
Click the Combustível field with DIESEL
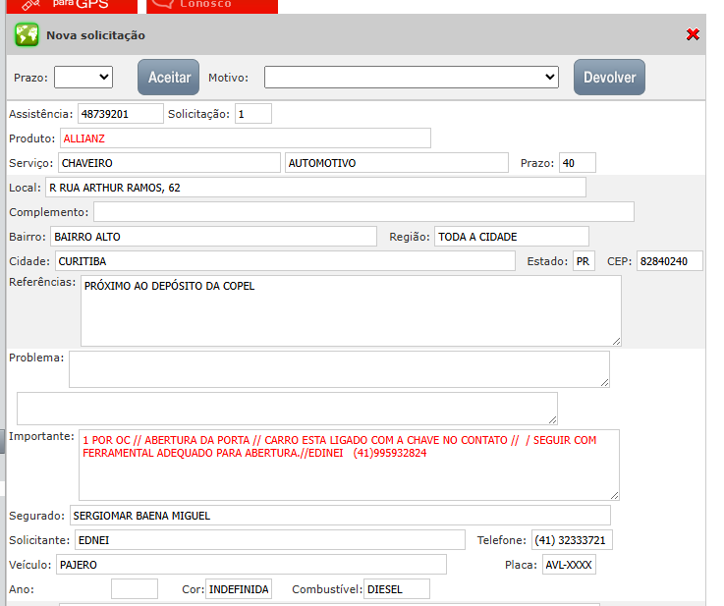point(397,589)
